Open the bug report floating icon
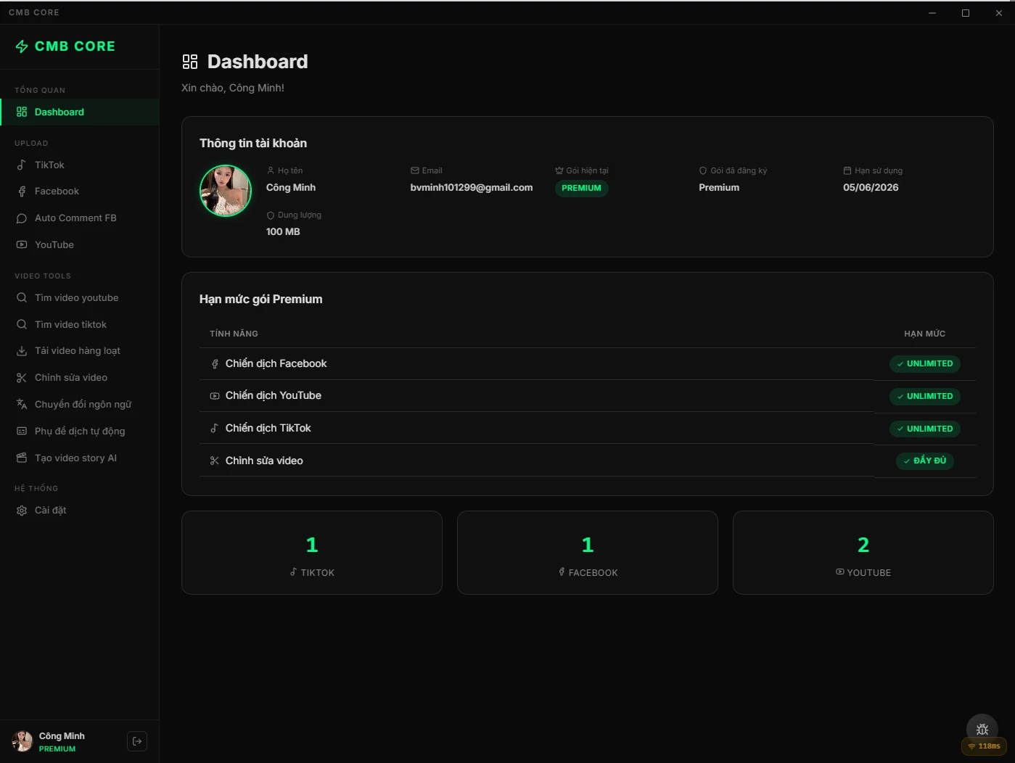Image resolution: width=1015 pixels, height=763 pixels. [x=982, y=730]
